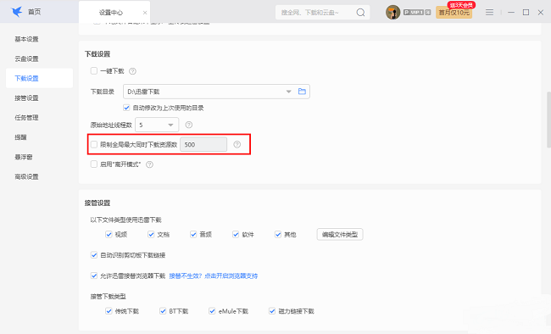
Task: Enable 限制全局最大同时下载资源数 checkbox
Action: (x=94, y=144)
